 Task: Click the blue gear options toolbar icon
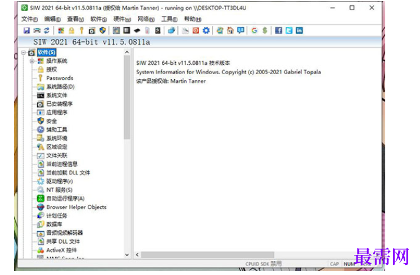[206, 31]
